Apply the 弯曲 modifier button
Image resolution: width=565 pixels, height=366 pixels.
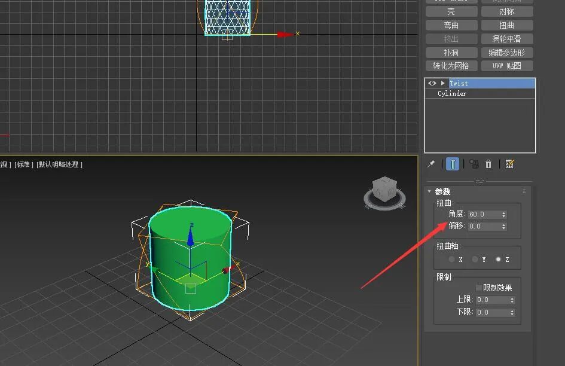pos(451,25)
